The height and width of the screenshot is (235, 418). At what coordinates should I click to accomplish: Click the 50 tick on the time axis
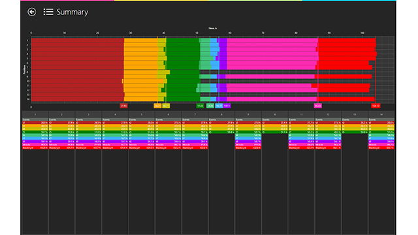coord(197,33)
